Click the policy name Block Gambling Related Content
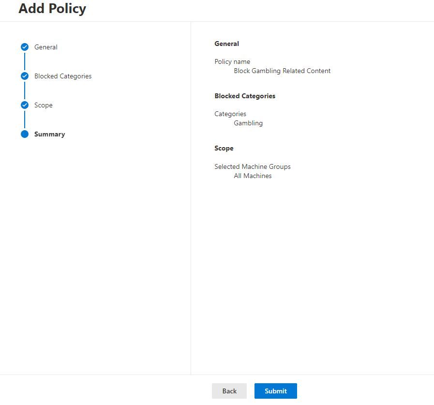The height and width of the screenshot is (405, 434). pyautogui.click(x=282, y=71)
